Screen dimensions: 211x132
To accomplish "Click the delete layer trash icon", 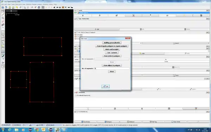I will [201, 15].
